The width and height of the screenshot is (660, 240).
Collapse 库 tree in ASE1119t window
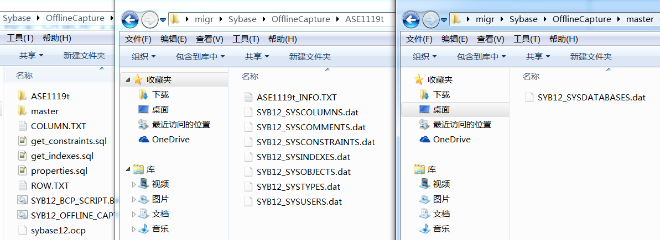[128, 169]
